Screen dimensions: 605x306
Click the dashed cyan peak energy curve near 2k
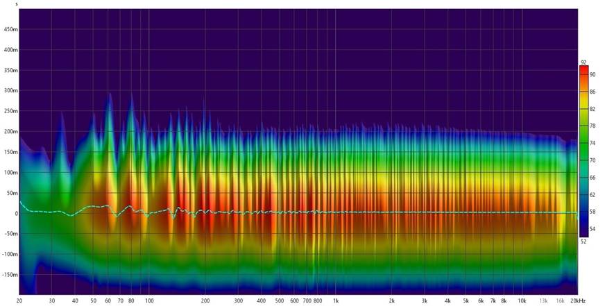coord(392,212)
